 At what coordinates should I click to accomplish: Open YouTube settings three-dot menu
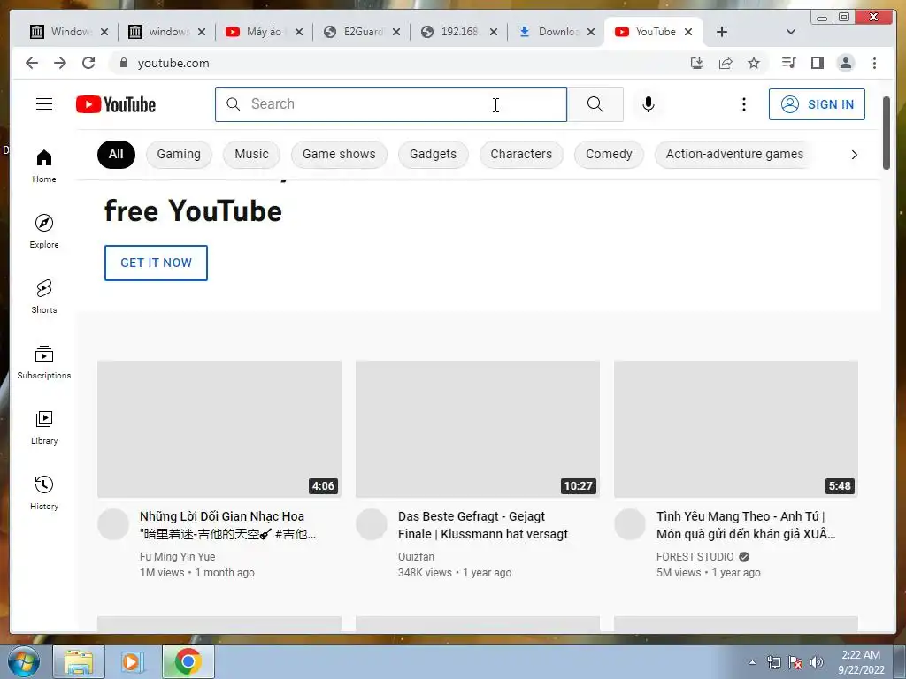click(743, 104)
